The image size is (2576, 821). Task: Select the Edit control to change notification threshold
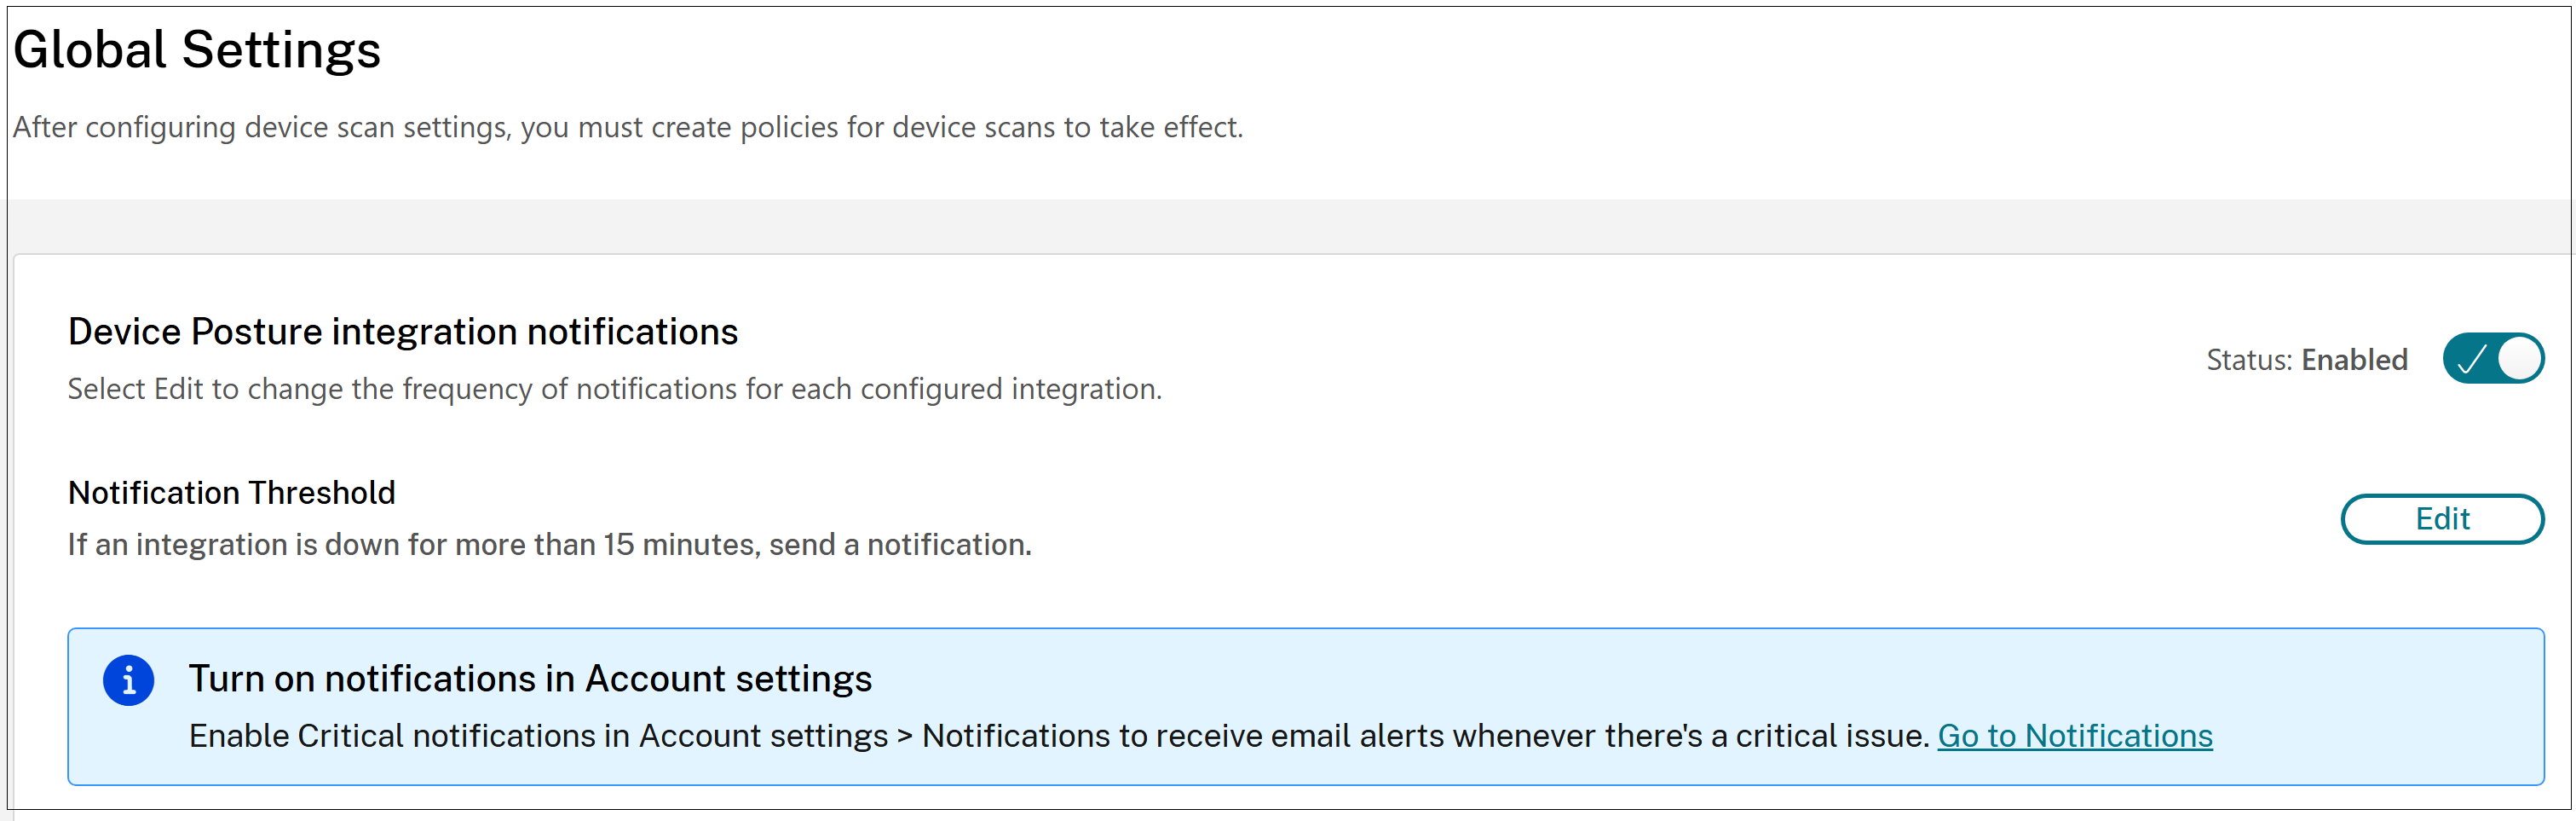(2442, 519)
